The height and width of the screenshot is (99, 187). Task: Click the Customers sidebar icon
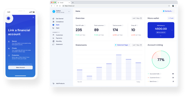coord(53,35)
